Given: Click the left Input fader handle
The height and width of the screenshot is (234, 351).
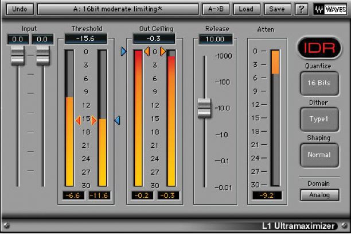Looking at the screenshot, I should pyautogui.click(x=18, y=55).
